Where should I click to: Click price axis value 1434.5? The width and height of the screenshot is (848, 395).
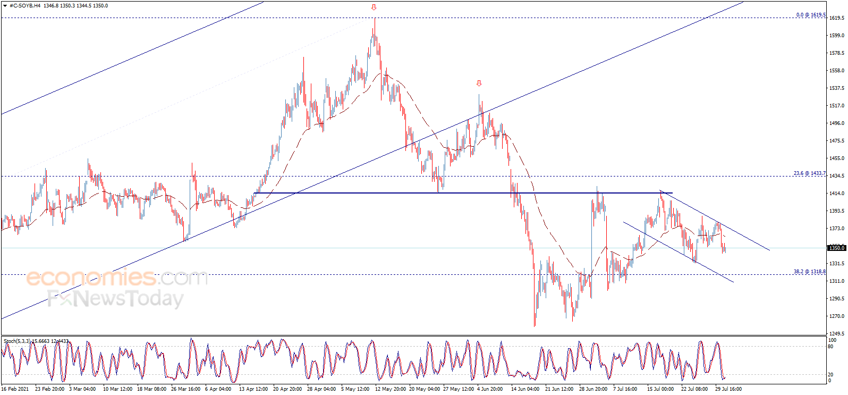pyautogui.click(x=836, y=176)
